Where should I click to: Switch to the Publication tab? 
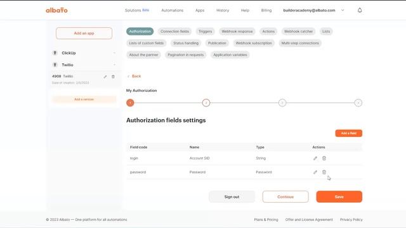(217, 43)
